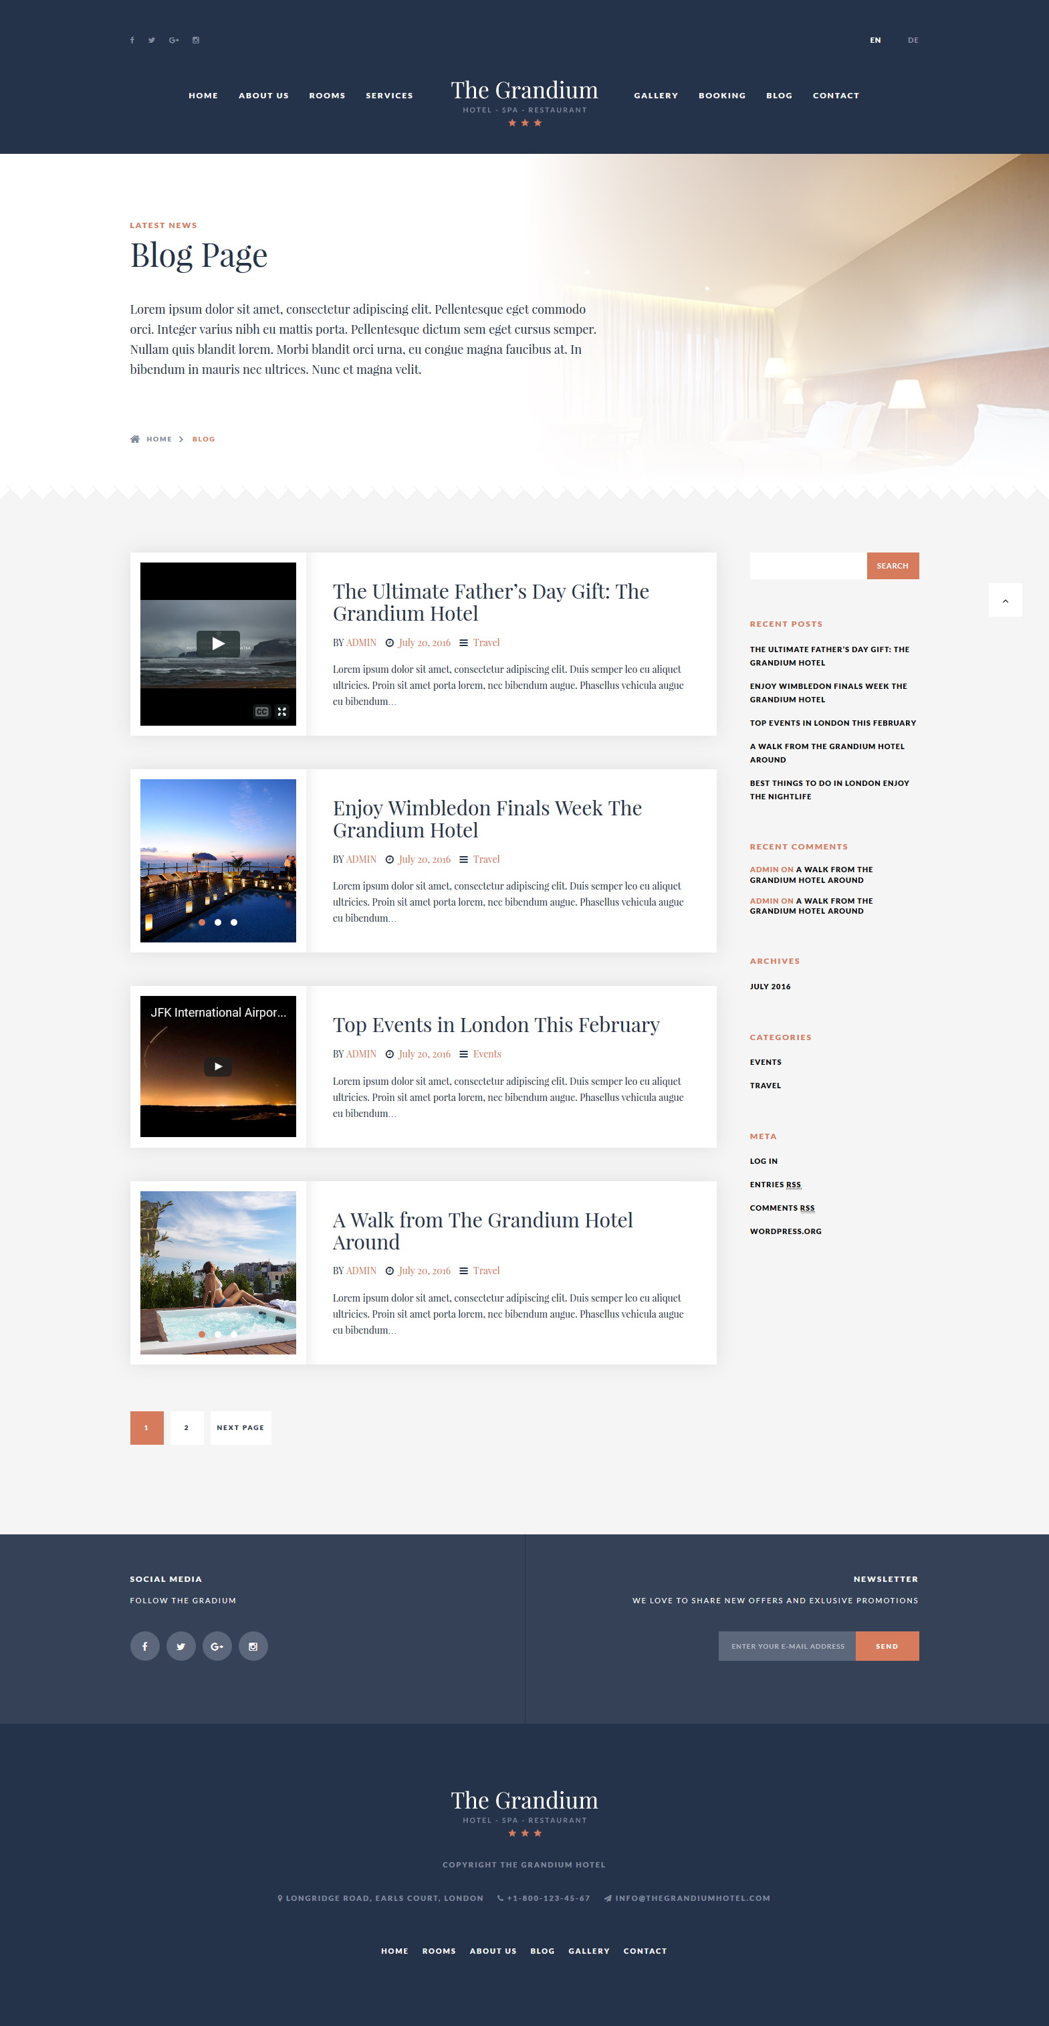Click the BLOG breadcrumb item
Image resolution: width=1049 pixels, height=2026 pixels.
[204, 439]
